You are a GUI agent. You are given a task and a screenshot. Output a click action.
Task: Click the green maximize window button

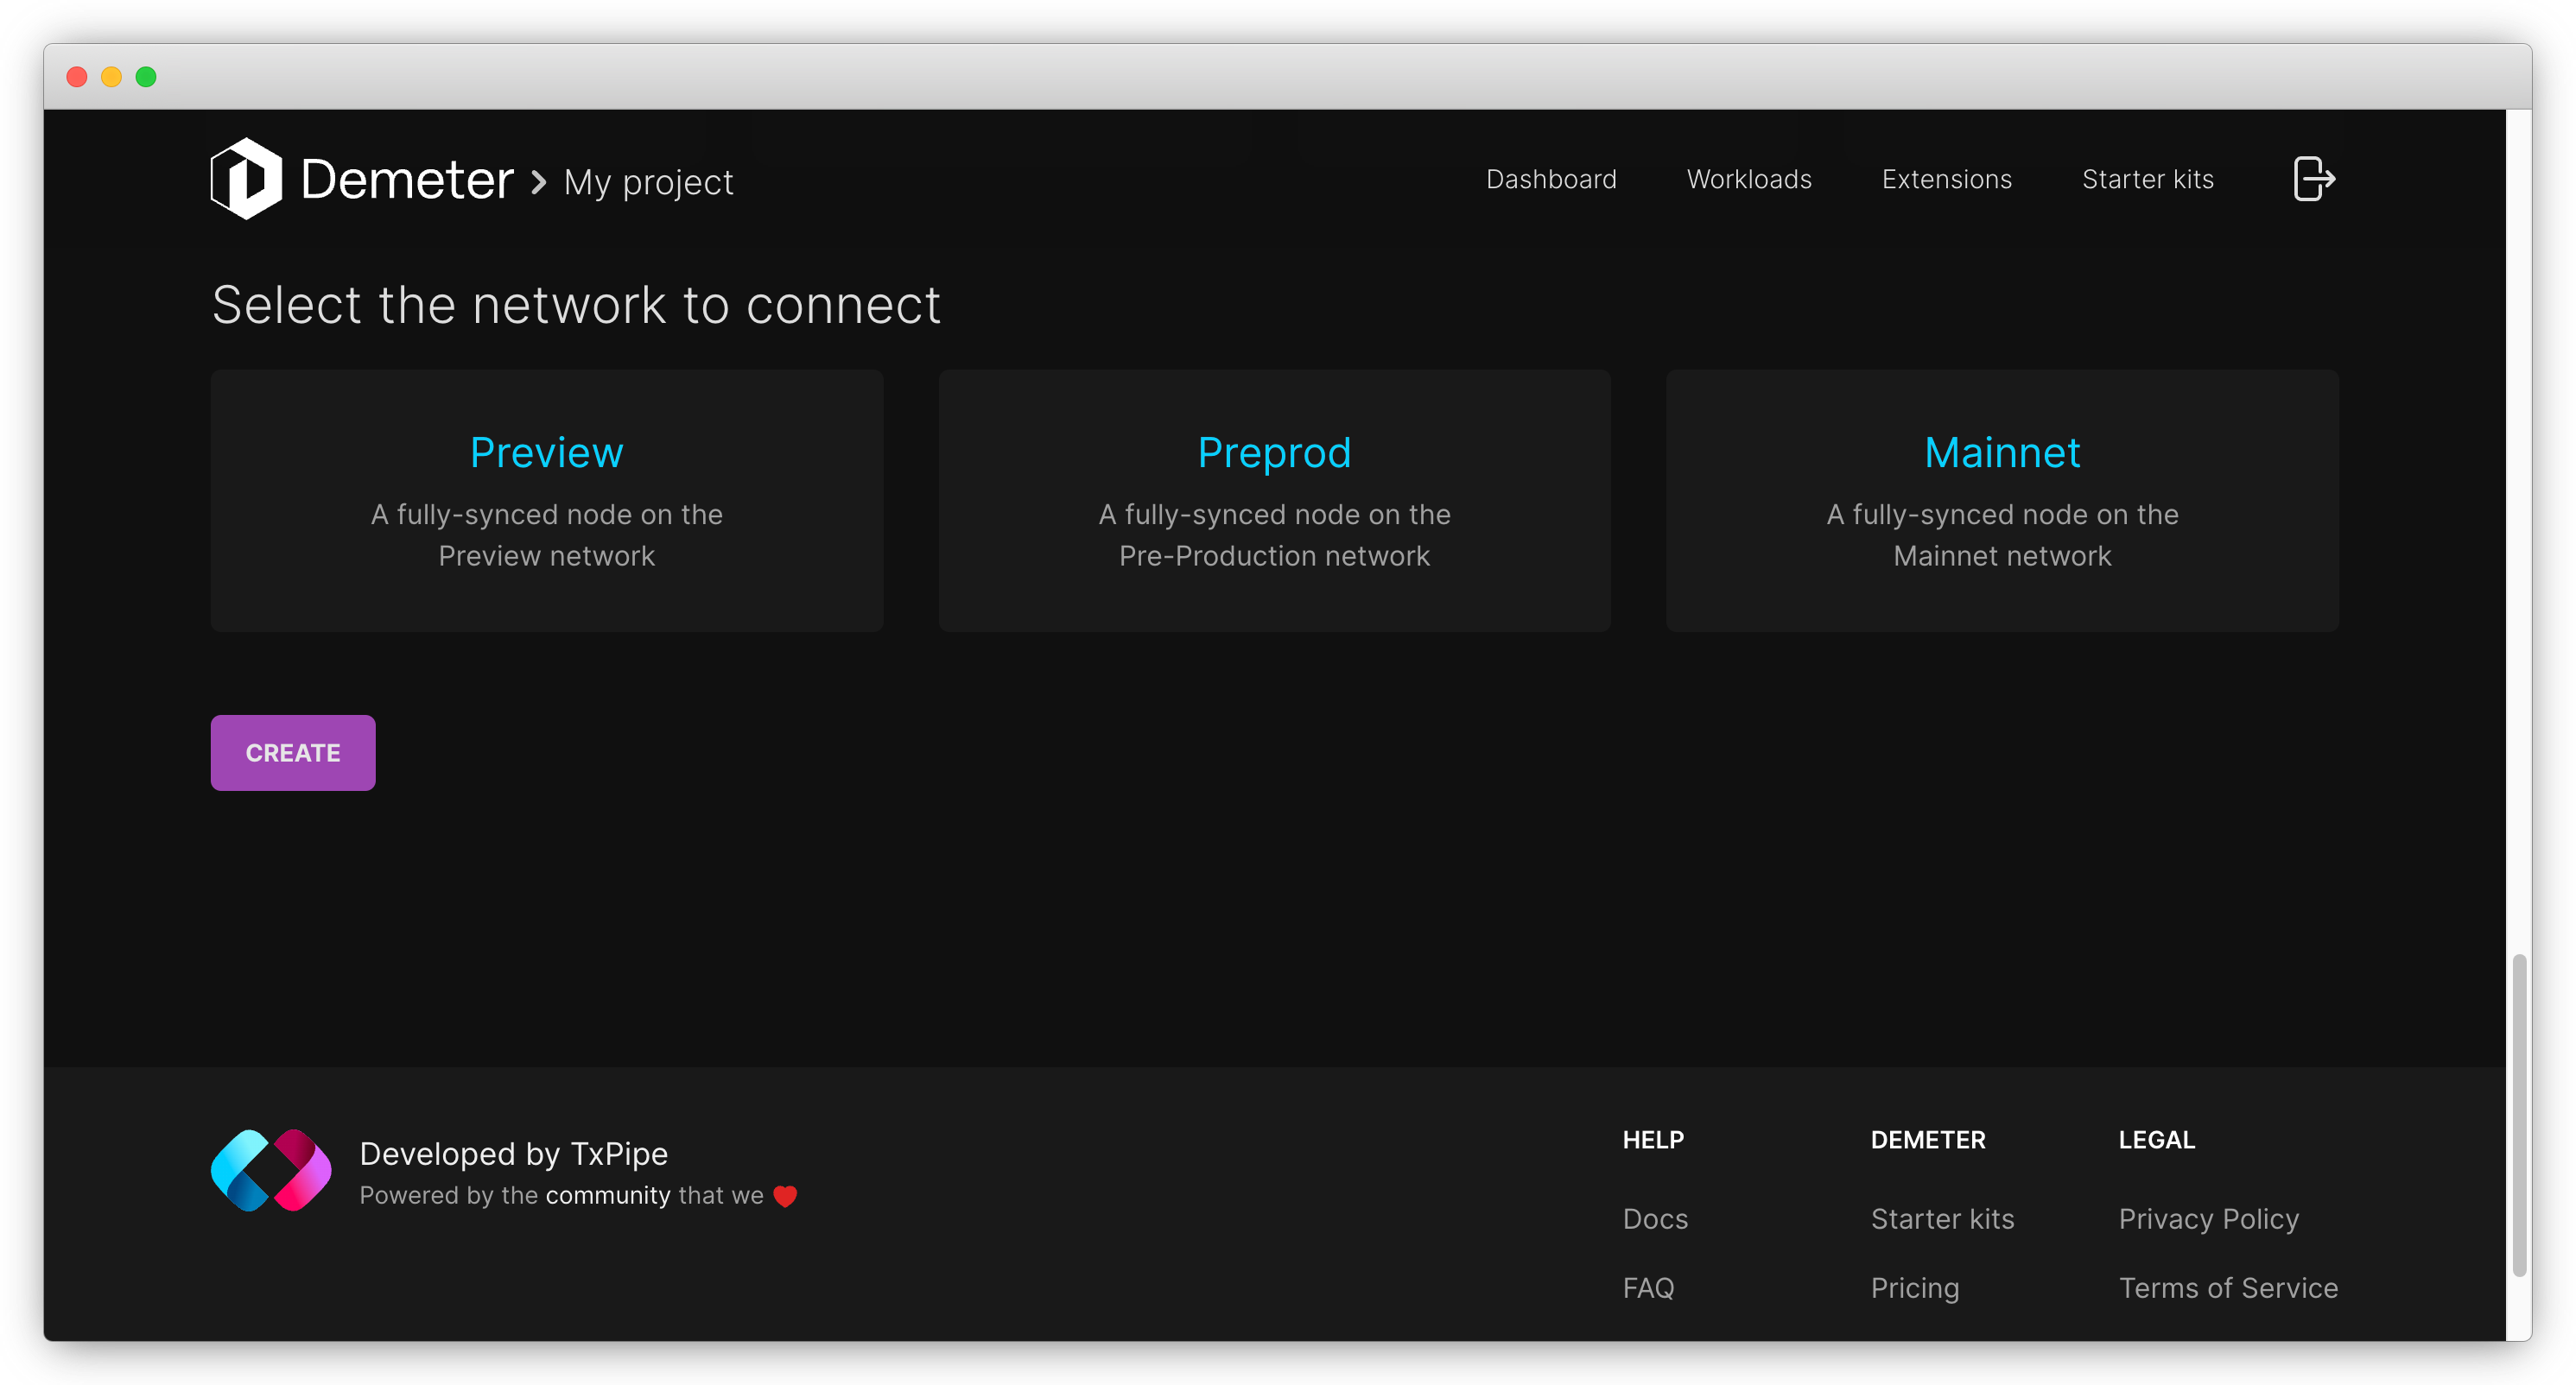pyautogui.click(x=146, y=77)
